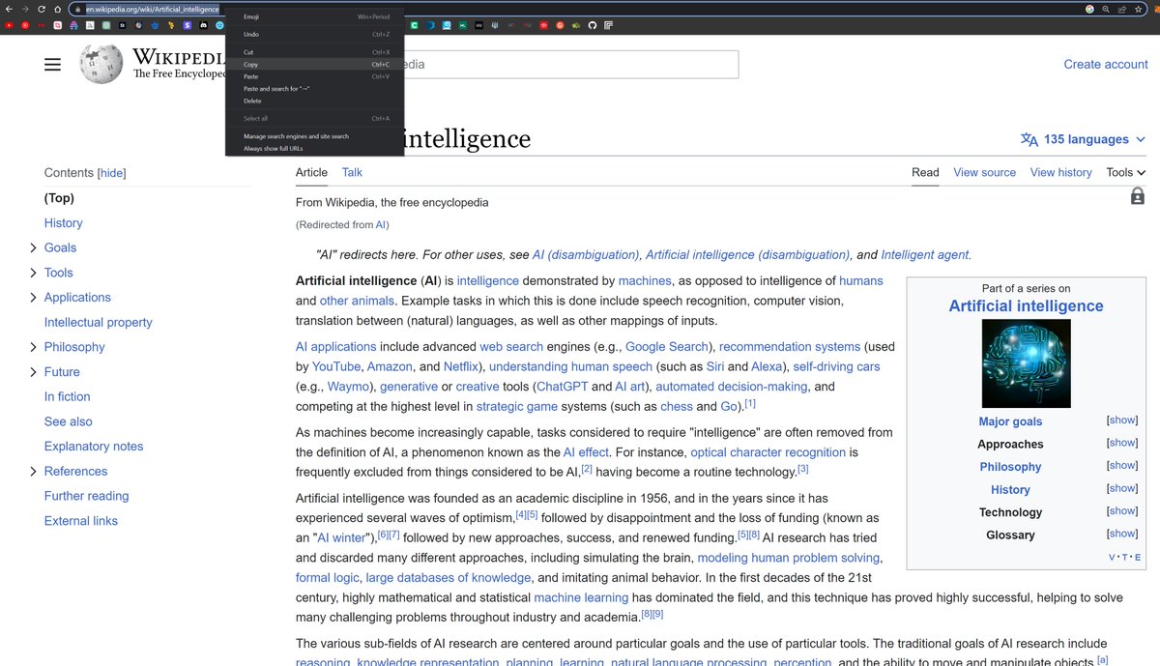
Task: Jump to Further reading section
Action: 87,496
